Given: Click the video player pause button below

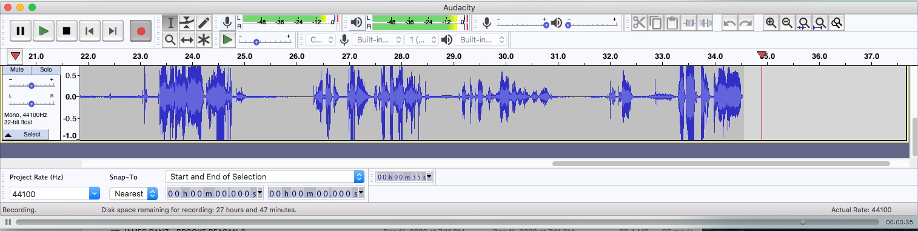Looking at the screenshot, I should pos(8,223).
